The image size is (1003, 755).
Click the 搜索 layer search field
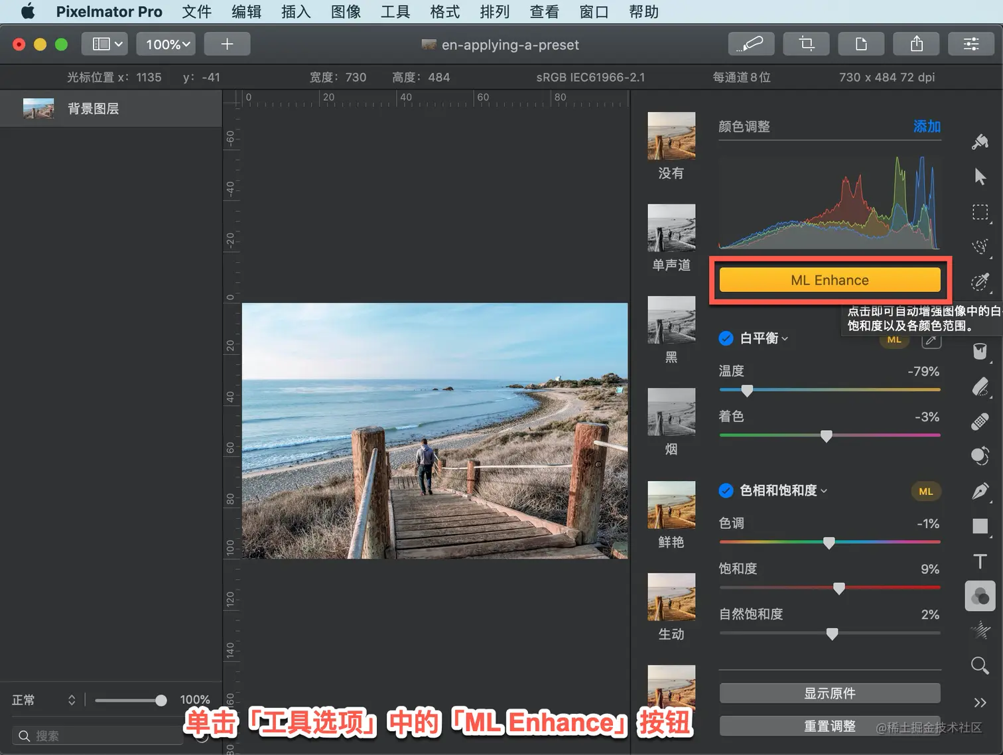(98, 736)
